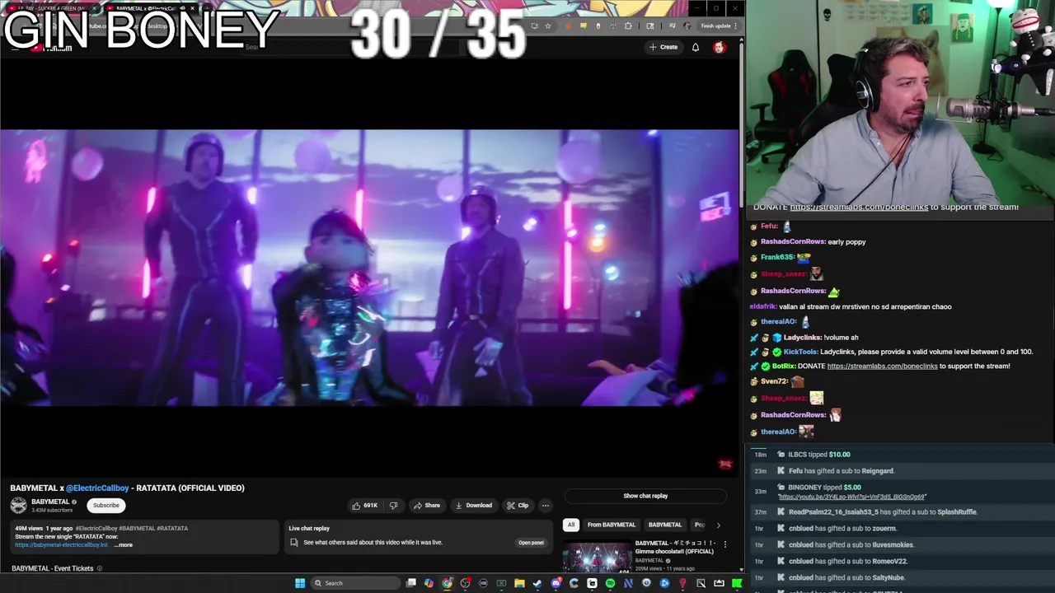The width and height of the screenshot is (1055, 593).
Task: Select From BABYMETAL filter chip
Action: 611,525
